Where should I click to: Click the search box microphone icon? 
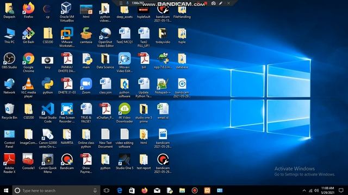click(95, 190)
